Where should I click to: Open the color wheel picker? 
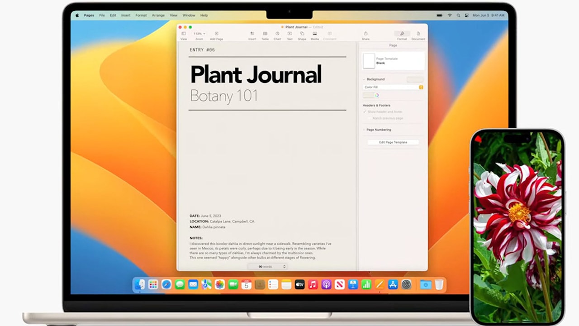point(377,95)
